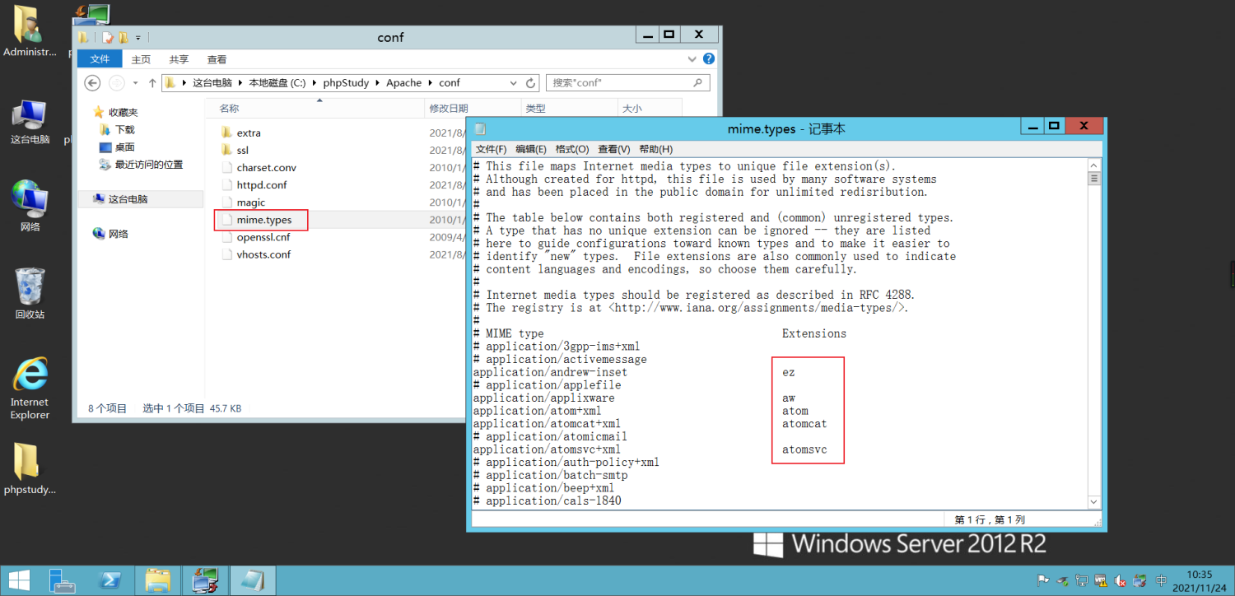Open Notepad 帮助(H) menu
The image size is (1235, 596).
click(655, 149)
